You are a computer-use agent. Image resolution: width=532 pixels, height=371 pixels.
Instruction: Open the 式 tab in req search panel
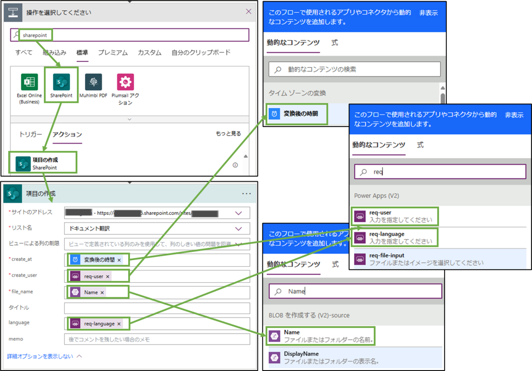[x=420, y=145]
